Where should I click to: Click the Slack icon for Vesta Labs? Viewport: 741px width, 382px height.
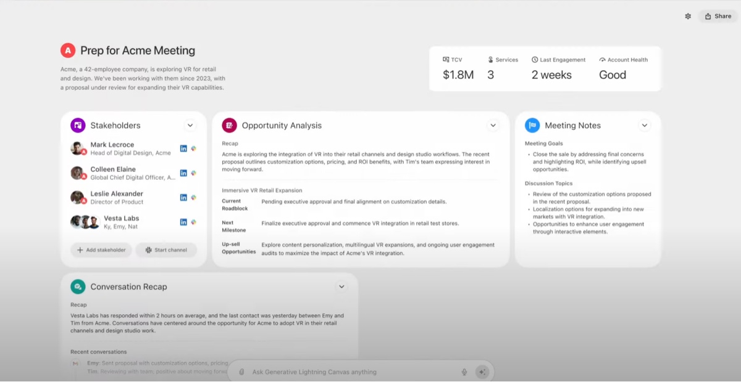(x=193, y=222)
